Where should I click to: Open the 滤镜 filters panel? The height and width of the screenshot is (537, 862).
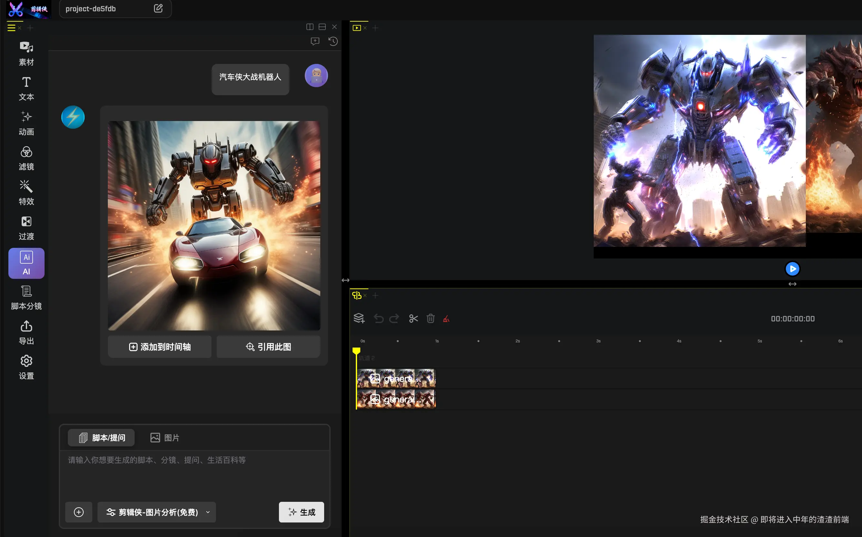[26, 158]
